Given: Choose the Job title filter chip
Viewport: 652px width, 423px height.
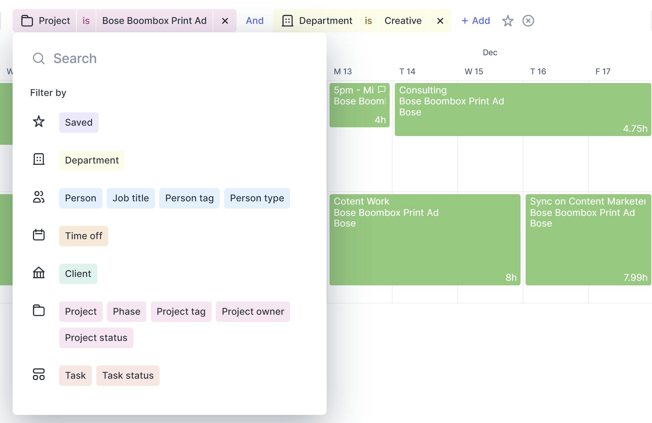Looking at the screenshot, I should click(x=131, y=198).
